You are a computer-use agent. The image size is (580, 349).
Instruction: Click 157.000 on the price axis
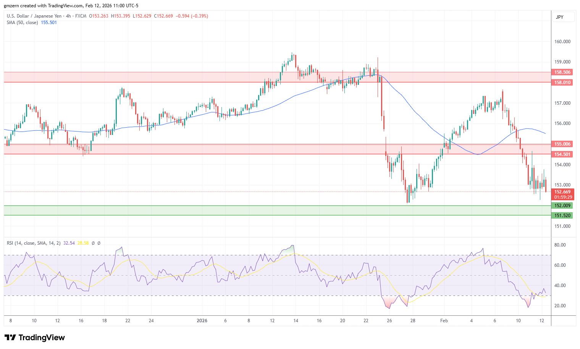click(x=562, y=103)
